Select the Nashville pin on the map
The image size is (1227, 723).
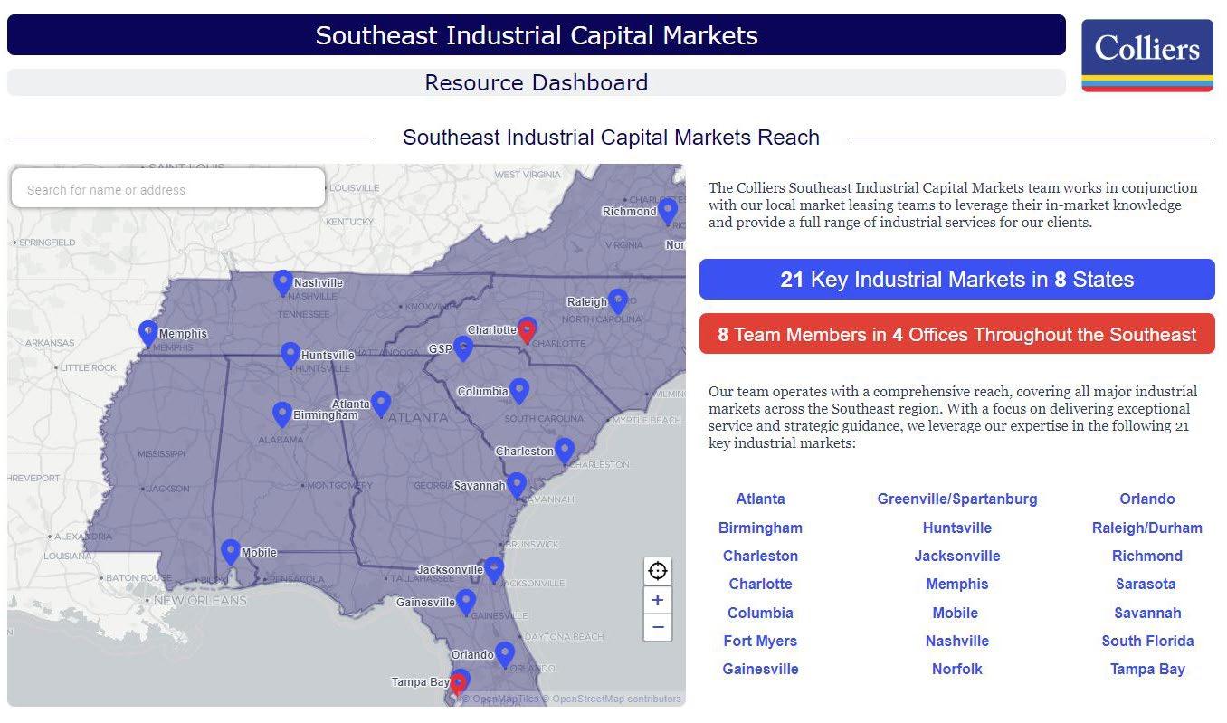283,282
